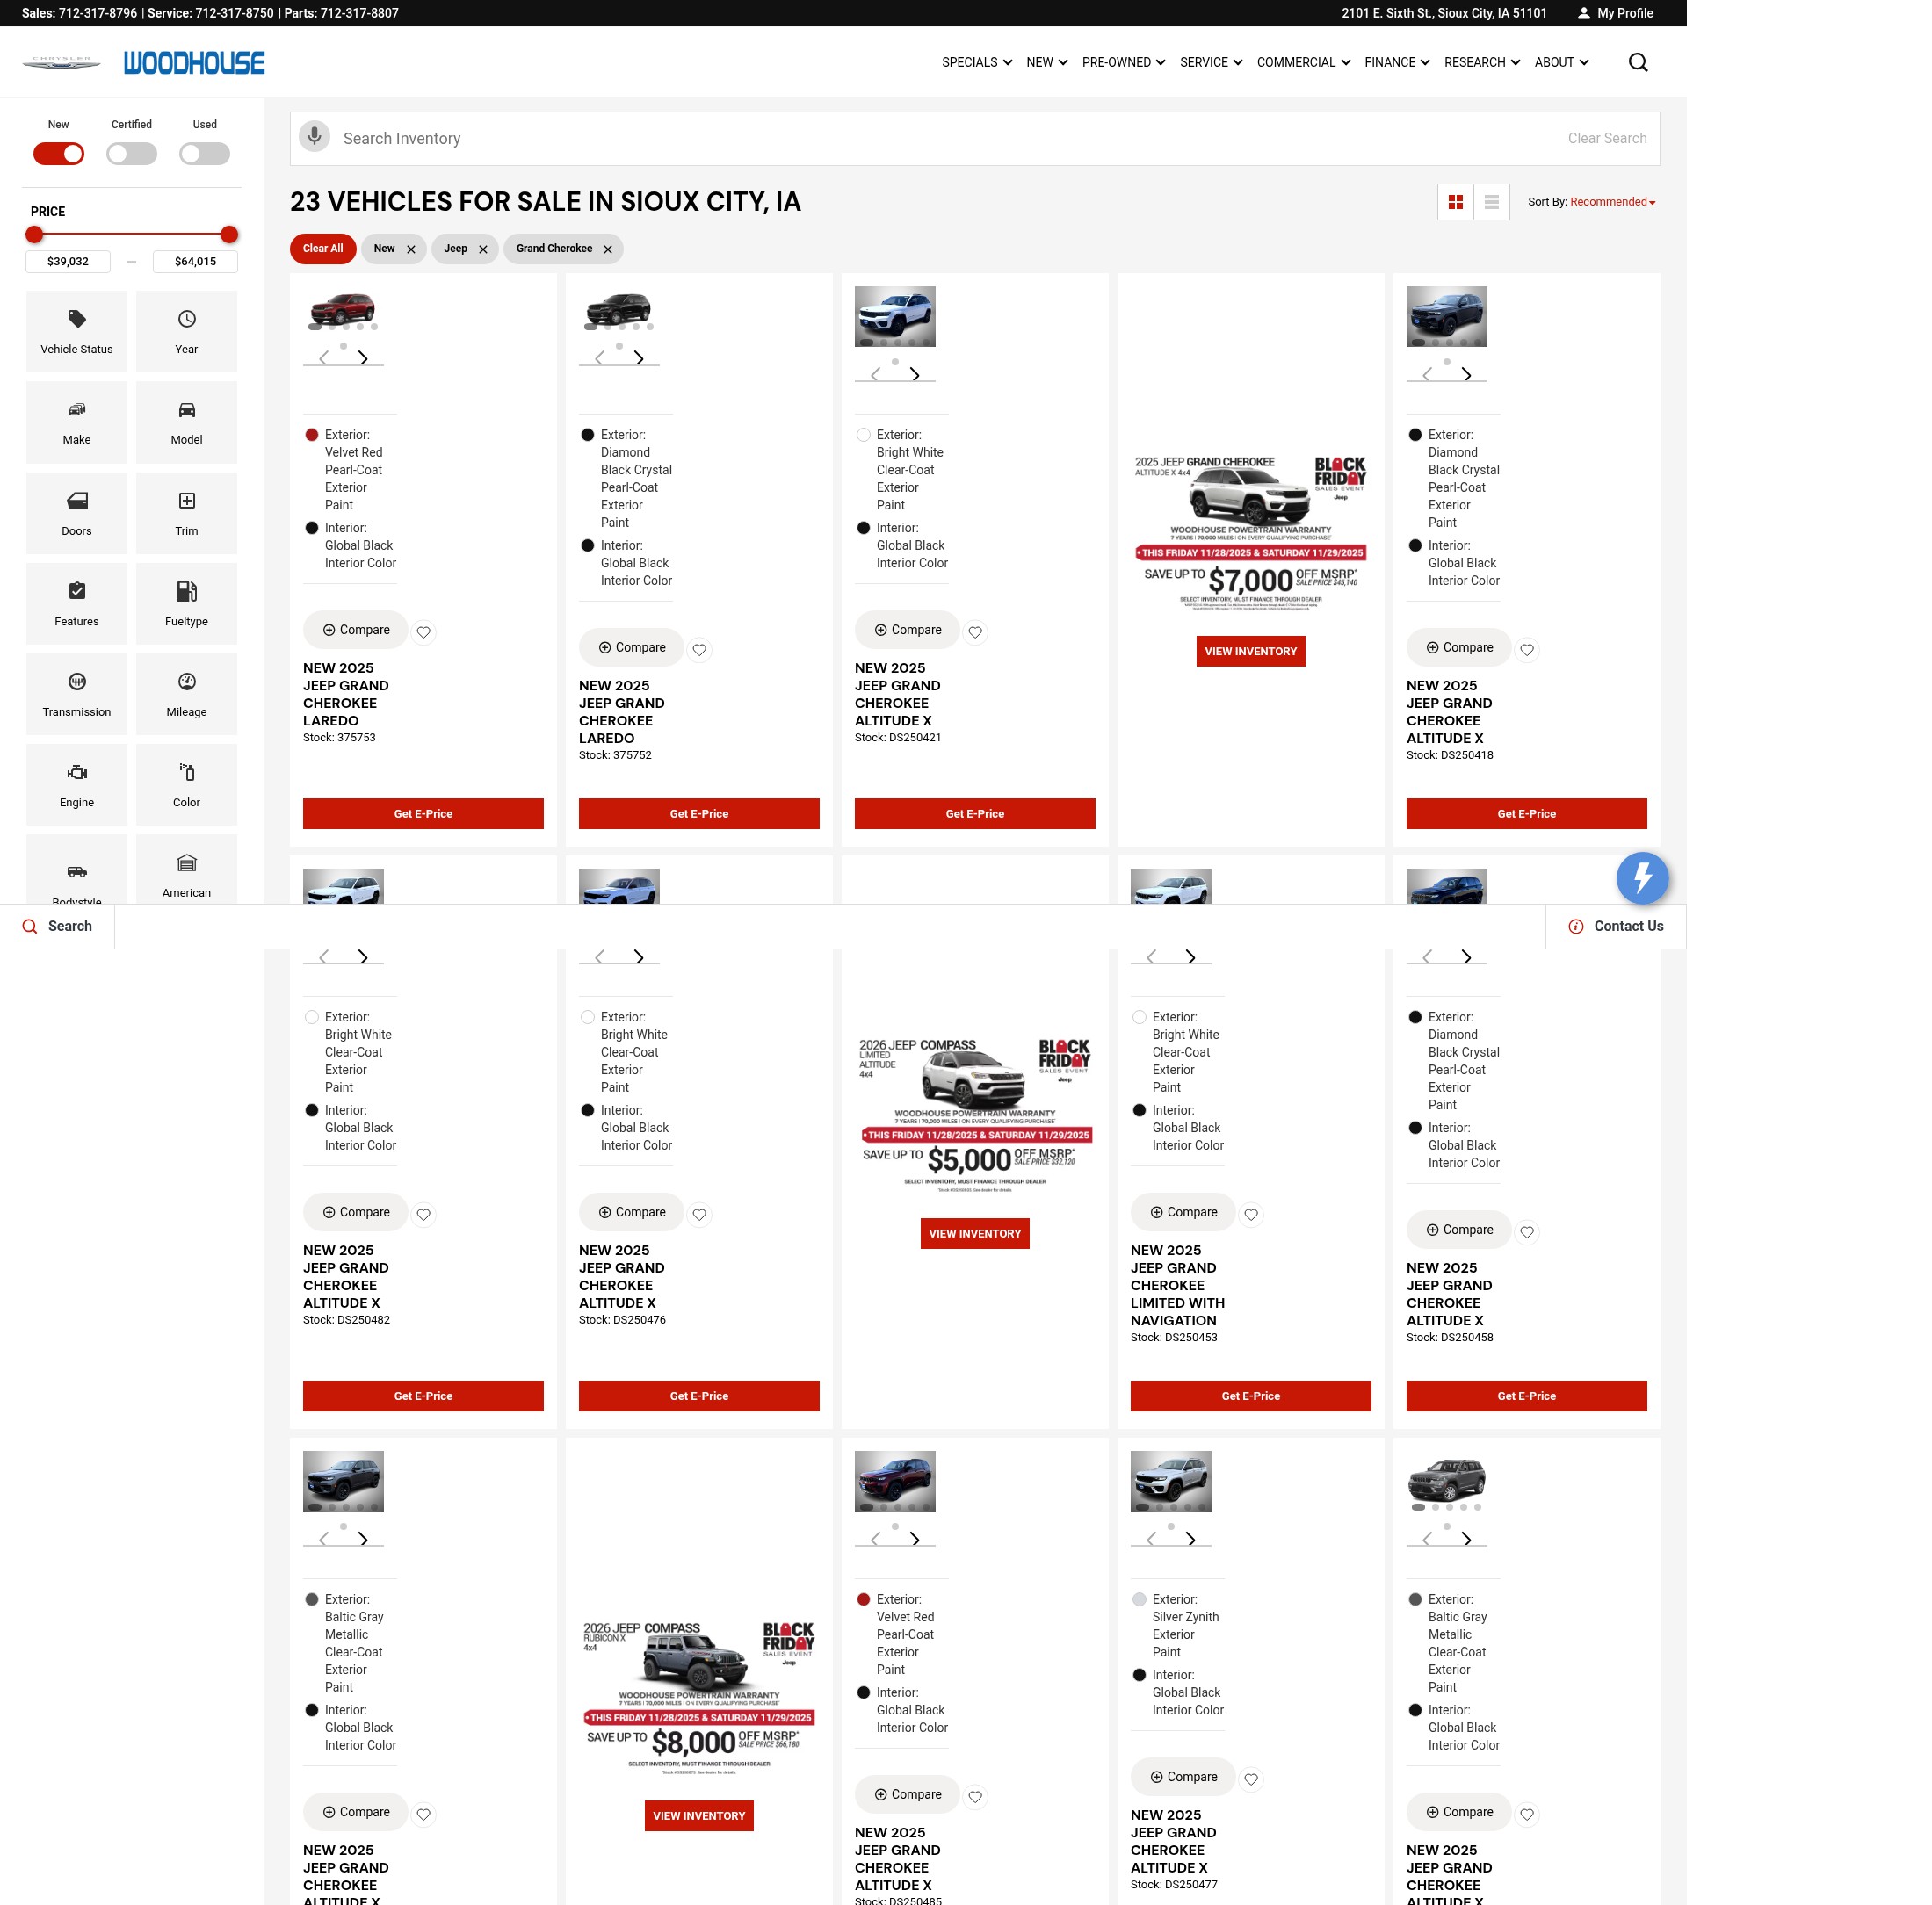The image size is (1932, 1905).
Task: Click the $39,032 minimum price field
Action: tap(68, 262)
